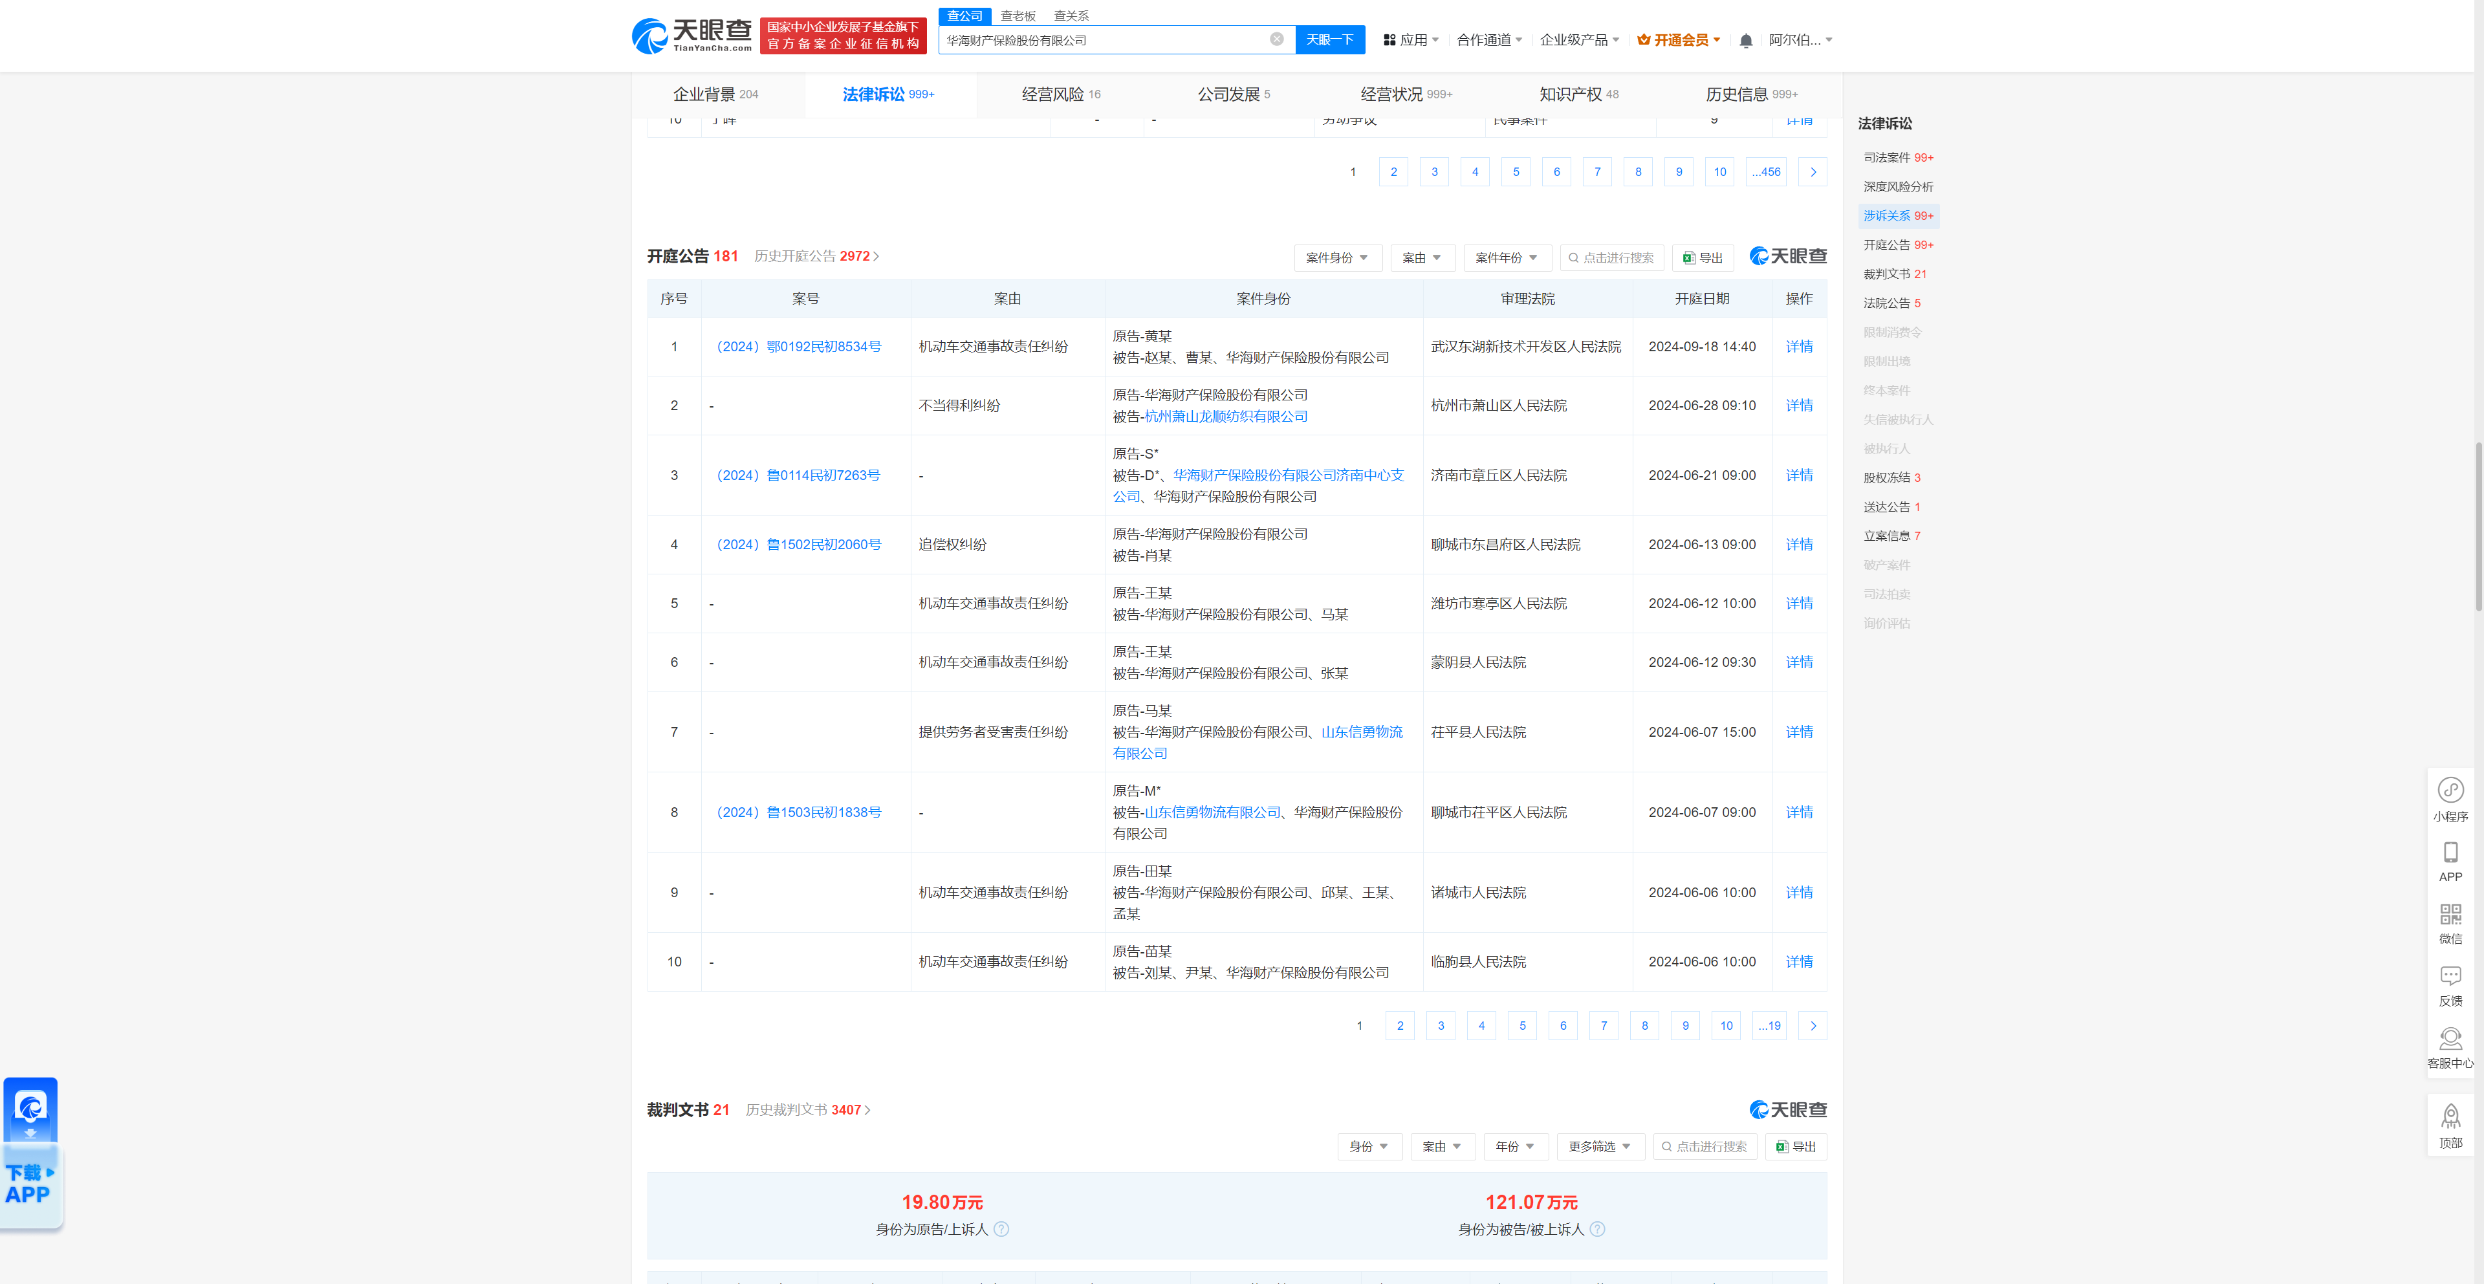The width and height of the screenshot is (2484, 1284).
Task: Select 裁判文书 21 in the right sidebar
Action: pos(1895,275)
